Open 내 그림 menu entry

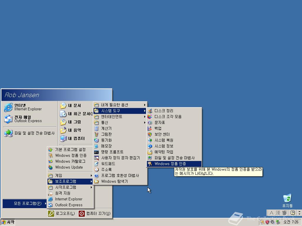point(76,122)
